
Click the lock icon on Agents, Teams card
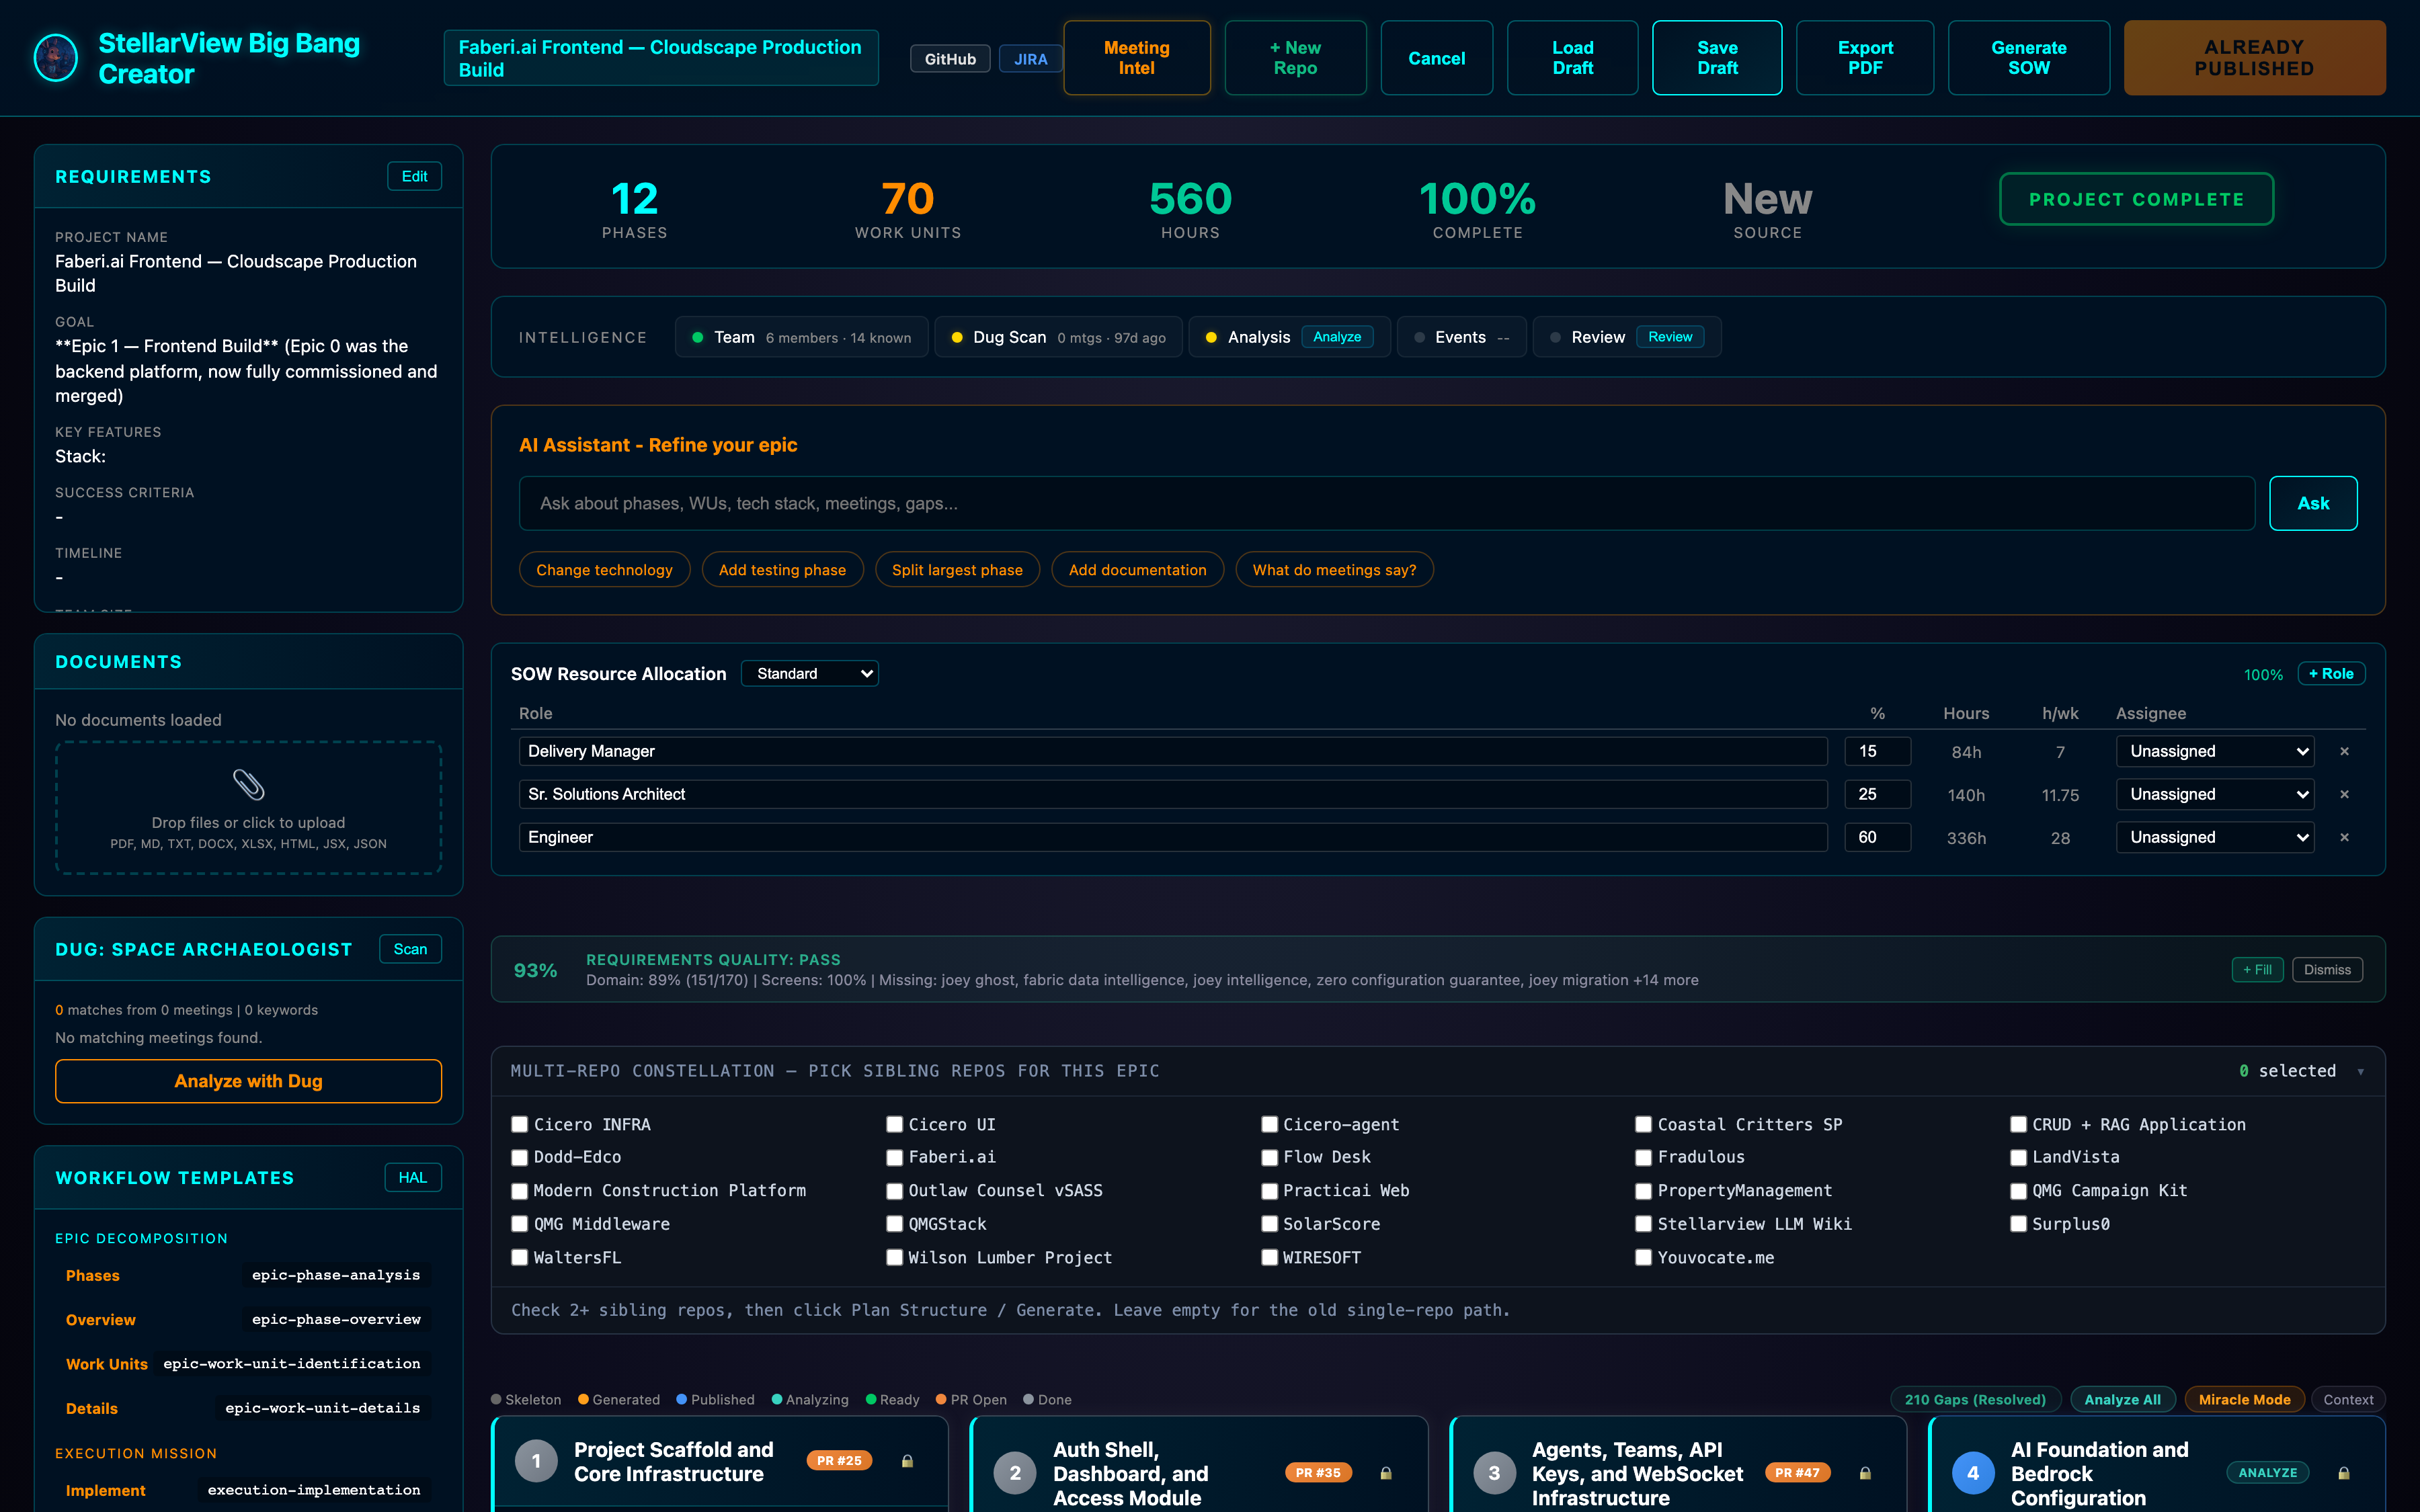coord(1865,1473)
